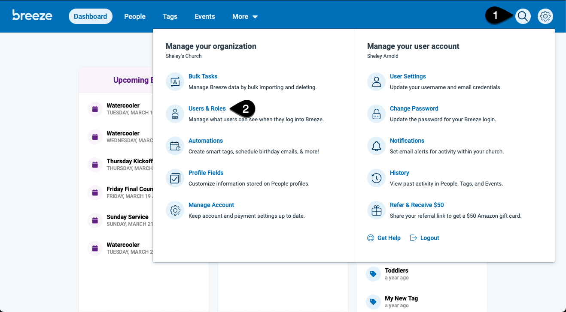Open the My New Tag entry
The height and width of the screenshot is (312, 566).
402,298
